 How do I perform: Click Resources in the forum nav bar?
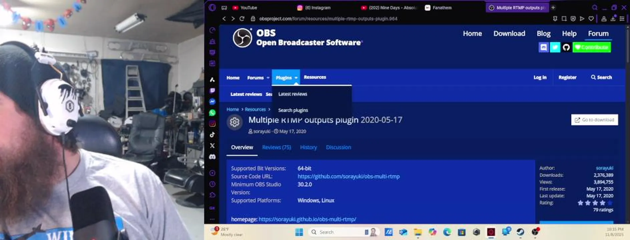click(315, 77)
